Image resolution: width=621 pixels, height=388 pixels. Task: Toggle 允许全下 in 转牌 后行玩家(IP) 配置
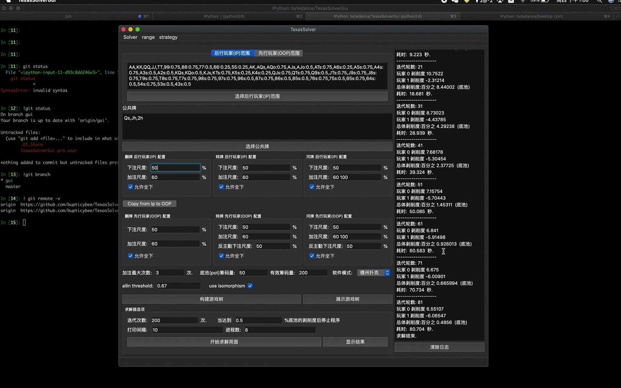pos(221,187)
